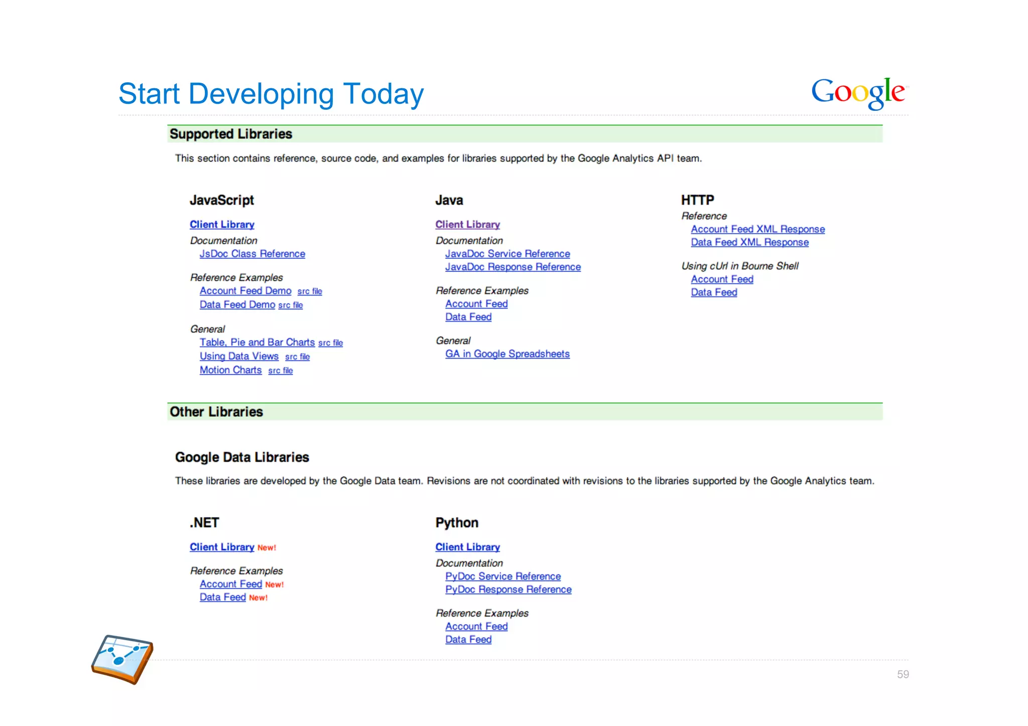Open PyDoc Response Reference link
Viewport: 1028px width, 726px height.
click(508, 590)
